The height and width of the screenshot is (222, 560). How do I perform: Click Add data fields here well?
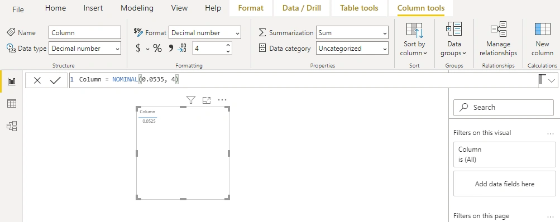click(505, 184)
